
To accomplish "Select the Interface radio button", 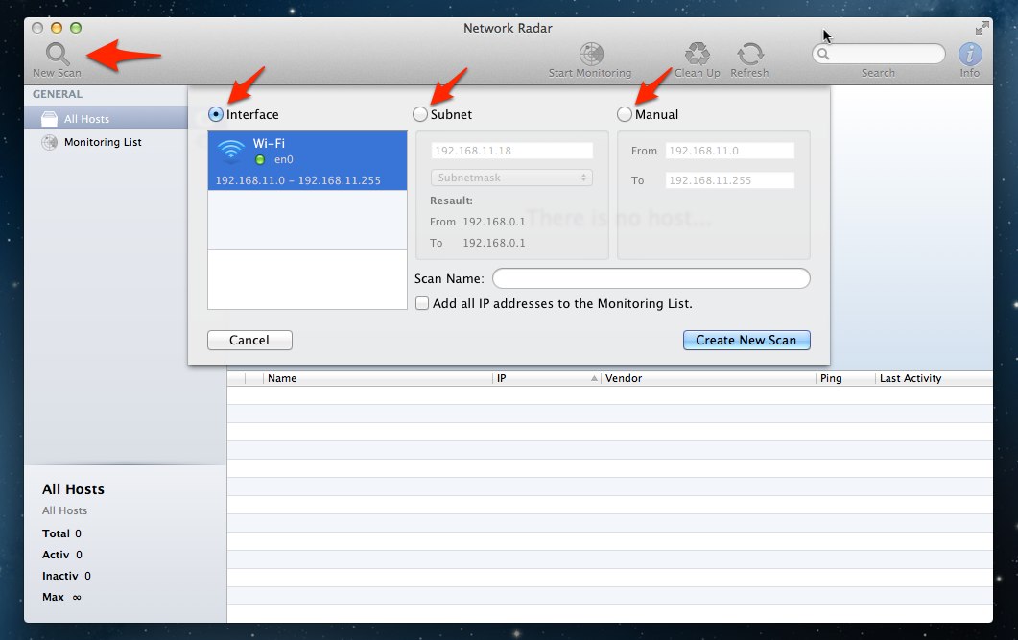I will tap(216, 114).
